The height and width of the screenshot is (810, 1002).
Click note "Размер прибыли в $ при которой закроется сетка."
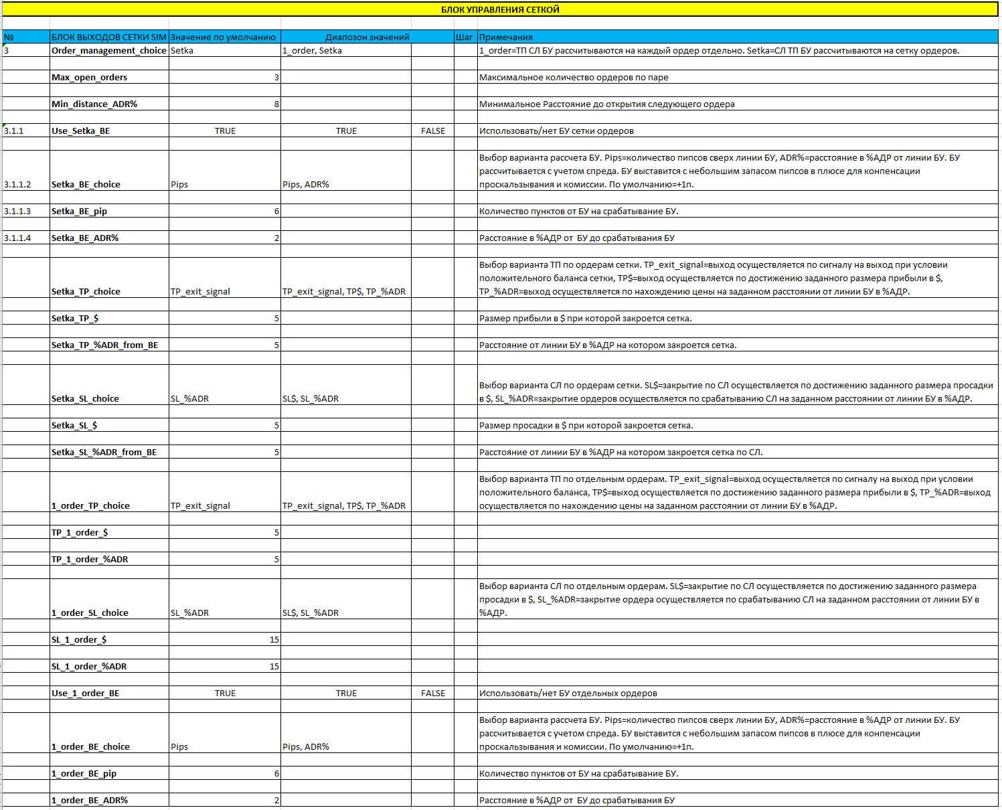pos(738,318)
